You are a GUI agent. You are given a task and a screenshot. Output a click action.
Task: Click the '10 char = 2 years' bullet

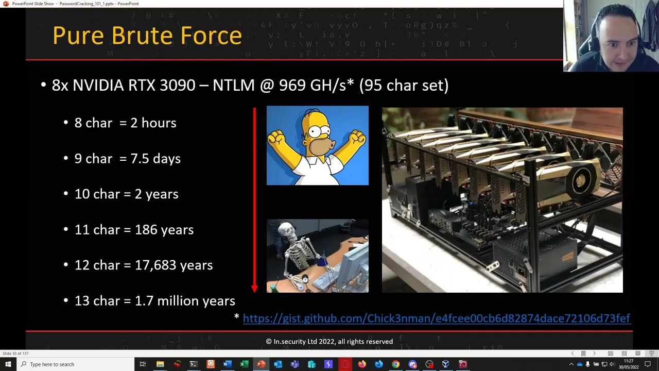click(127, 194)
